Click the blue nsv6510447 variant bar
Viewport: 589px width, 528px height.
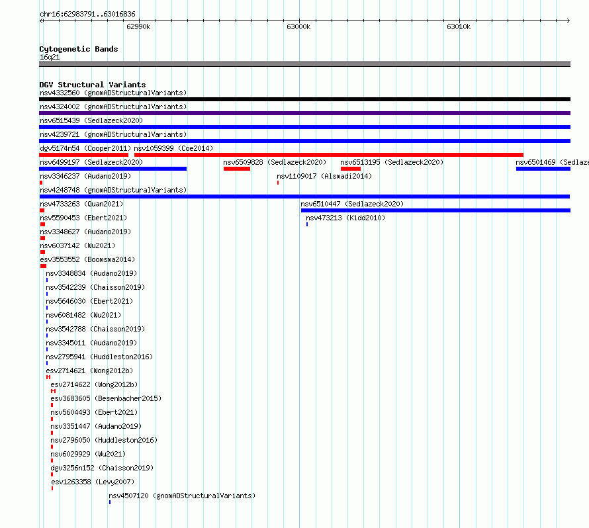point(435,210)
